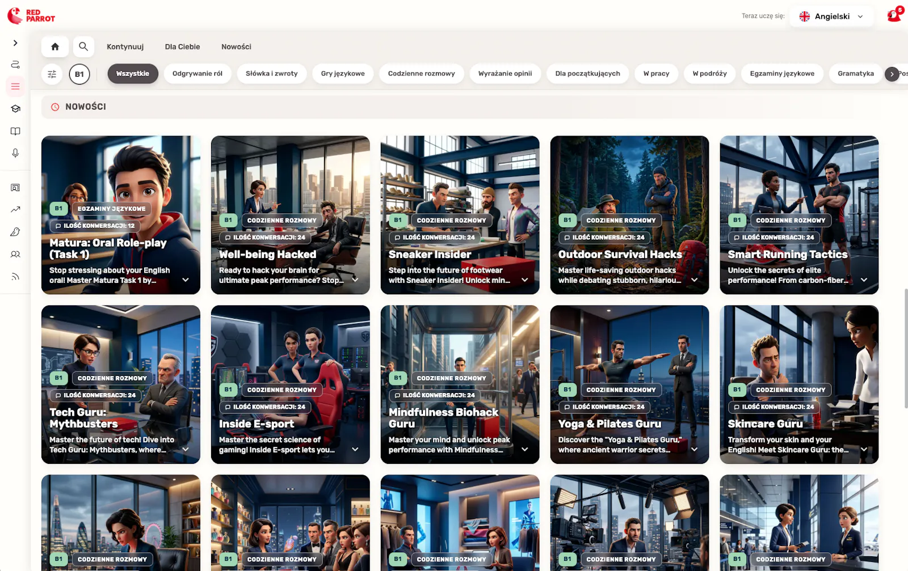This screenshot has height=571, width=908.
Task: Click the Red Parrot logo
Action: 31,16
